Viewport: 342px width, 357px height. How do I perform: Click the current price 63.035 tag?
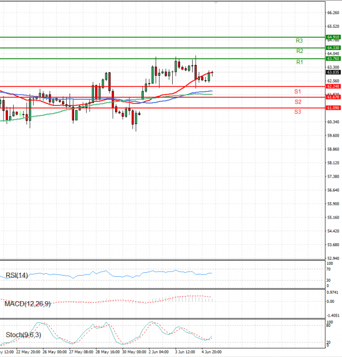click(x=333, y=72)
